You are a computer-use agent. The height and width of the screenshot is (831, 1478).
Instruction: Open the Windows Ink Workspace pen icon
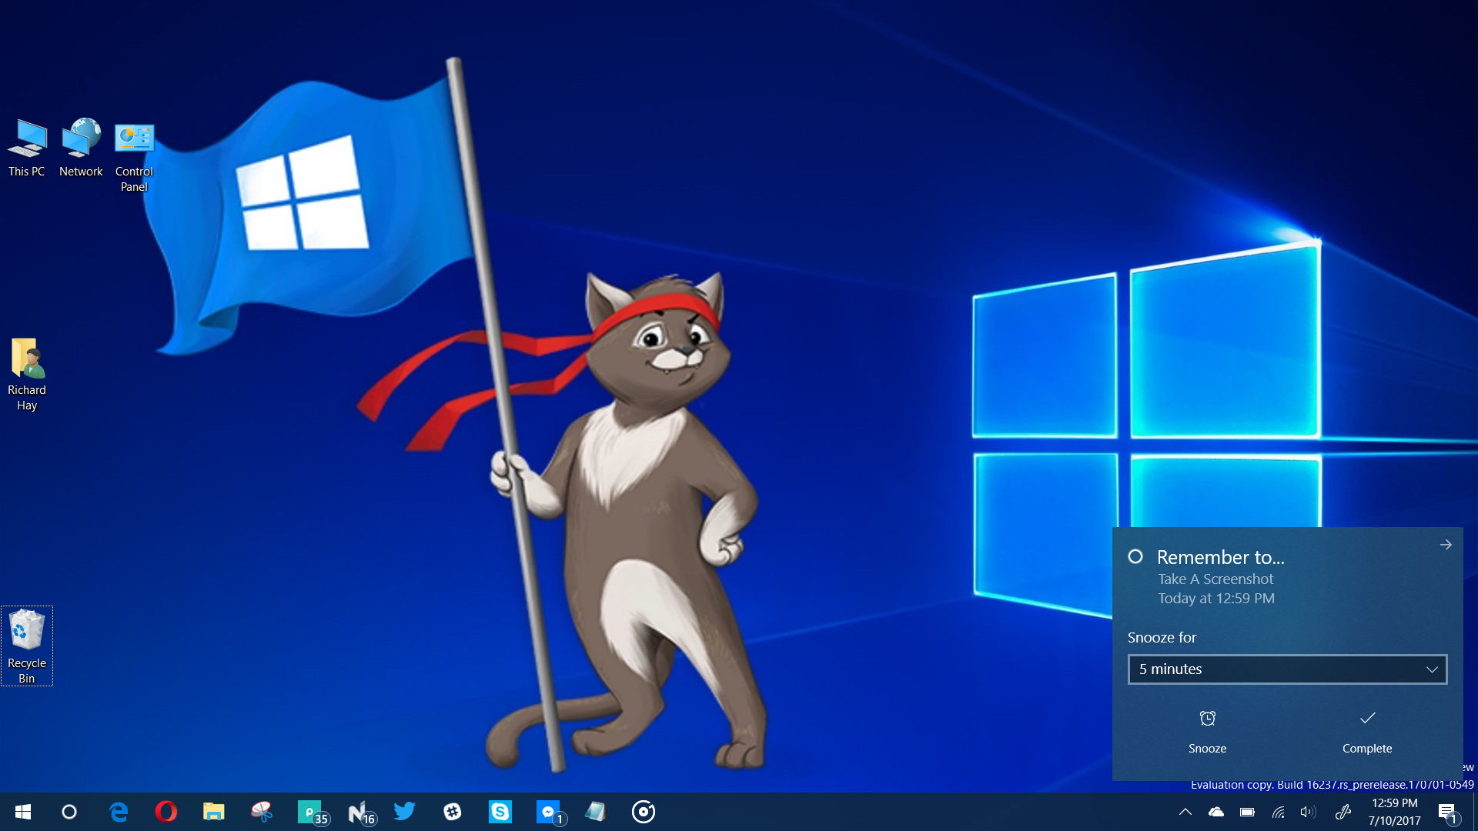click(1343, 812)
